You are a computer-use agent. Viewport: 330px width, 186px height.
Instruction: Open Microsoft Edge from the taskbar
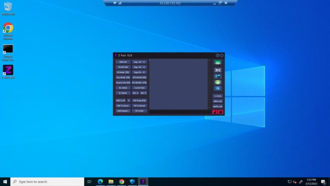(x=101, y=182)
